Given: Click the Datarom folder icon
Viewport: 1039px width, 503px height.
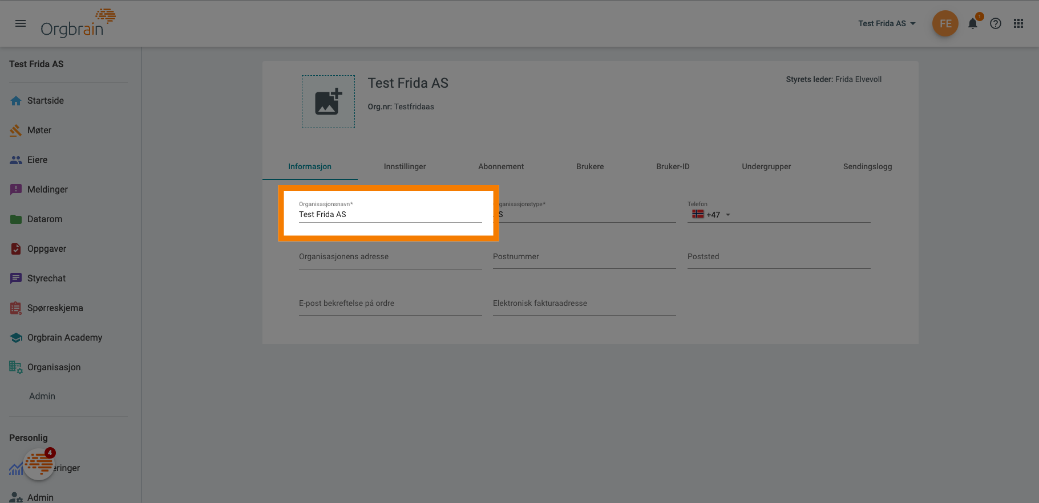Looking at the screenshot, I should [x=16, y=219].
